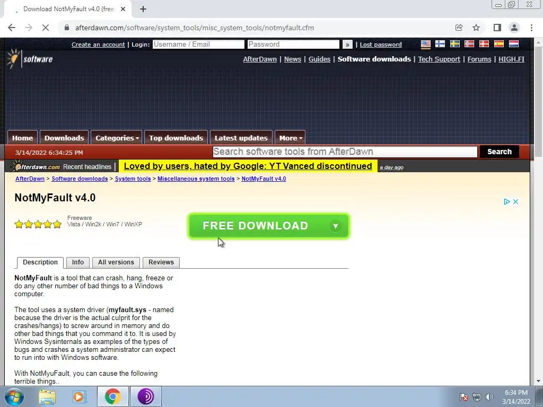Open the browser side panel
The height and width of the screenshot is (407, 543).
[497, 28]
